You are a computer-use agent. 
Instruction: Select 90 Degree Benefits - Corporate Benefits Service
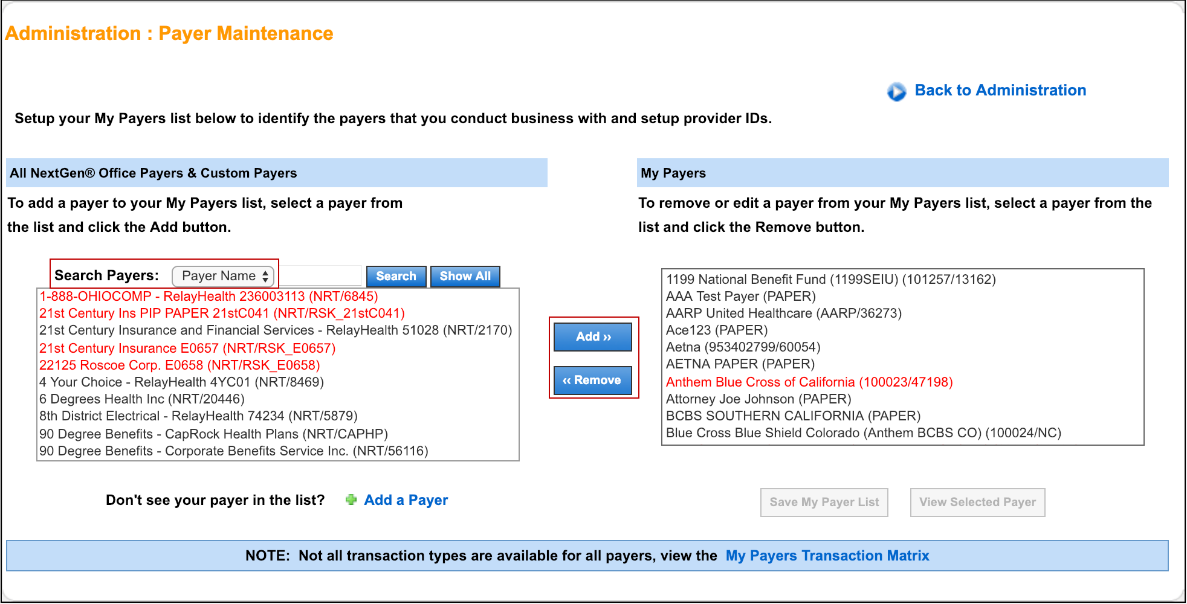pos(278,451)
